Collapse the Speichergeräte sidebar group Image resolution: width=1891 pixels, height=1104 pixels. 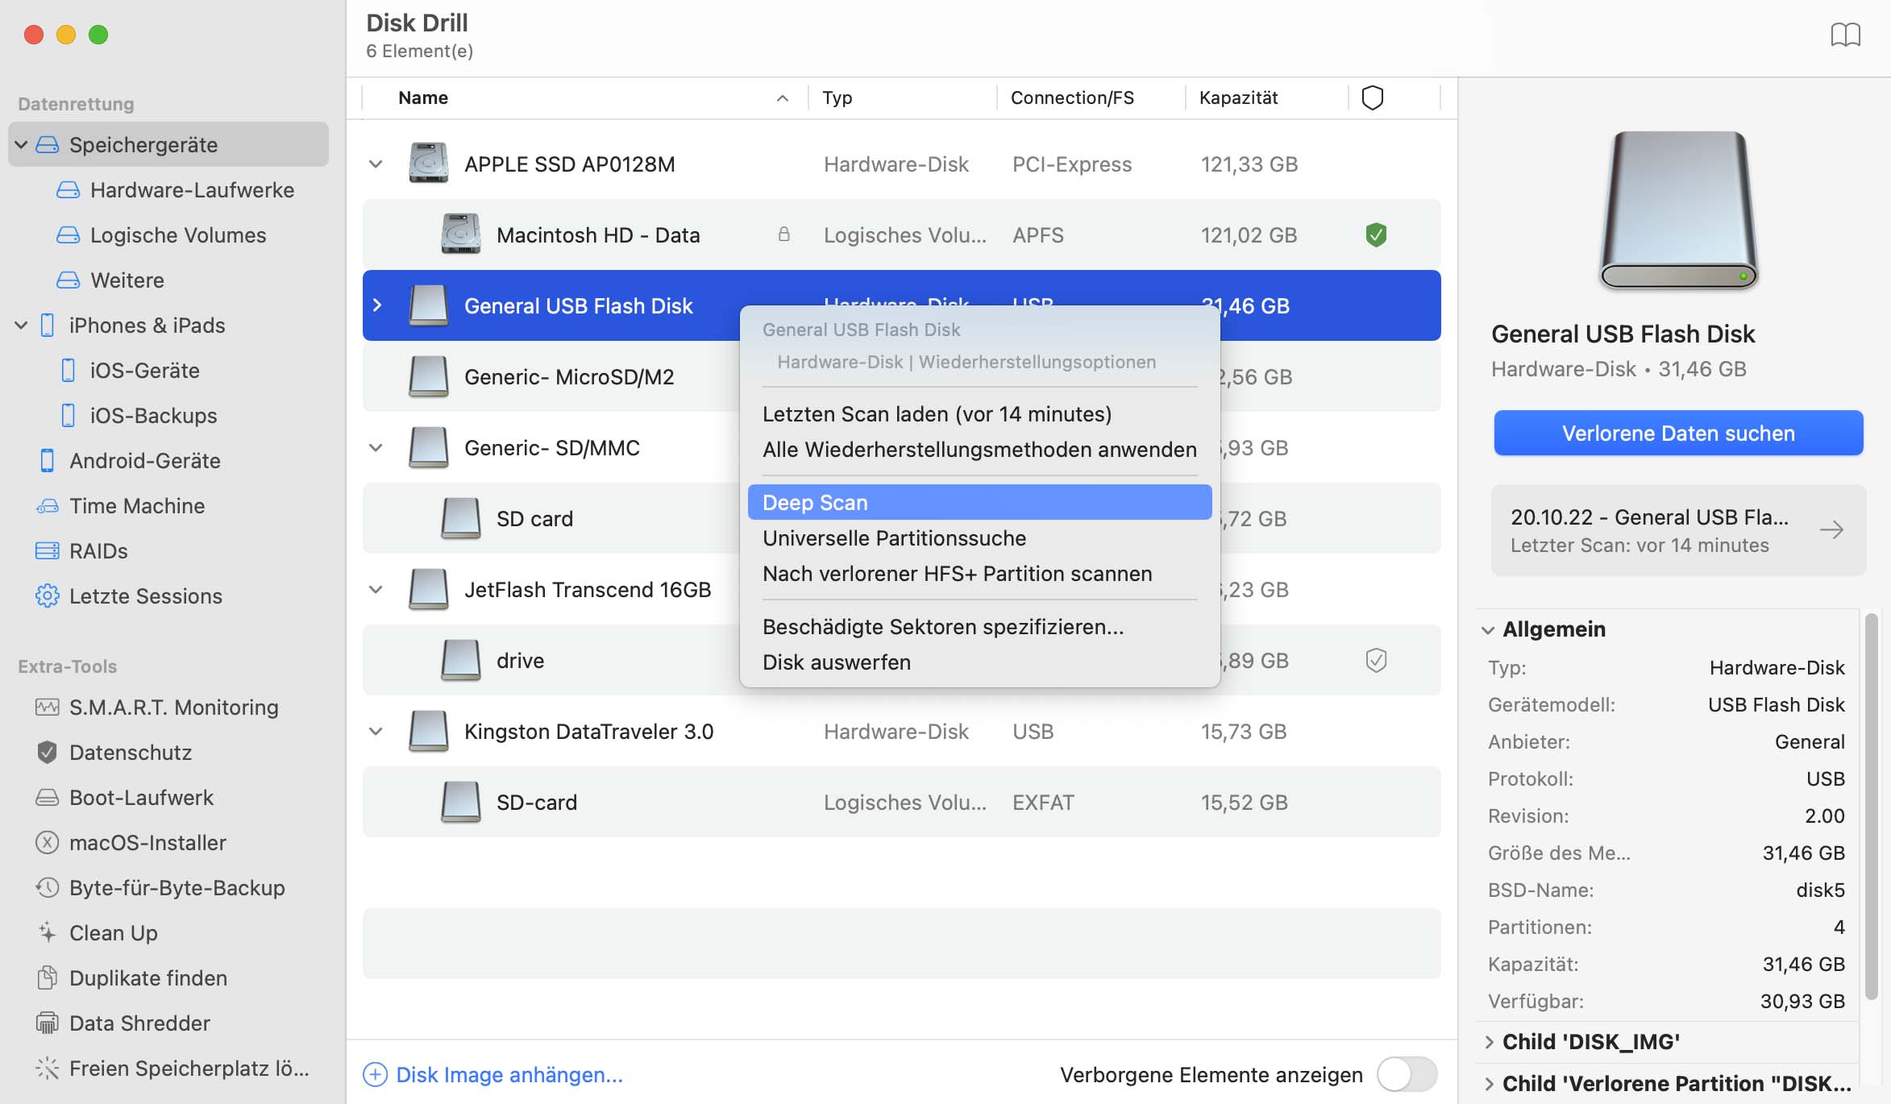pos(22,145)
